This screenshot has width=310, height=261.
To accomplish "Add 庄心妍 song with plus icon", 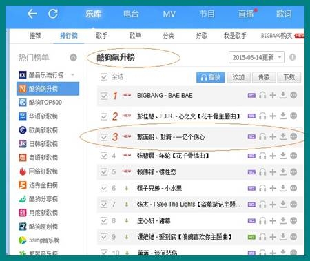I will coord(273,221).
